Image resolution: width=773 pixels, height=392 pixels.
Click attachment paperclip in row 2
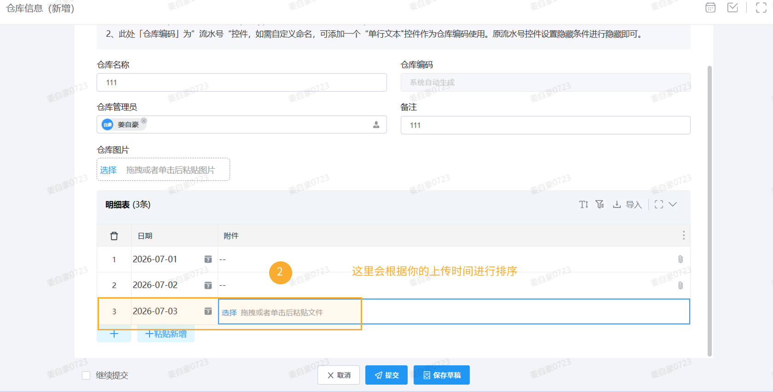681,285
